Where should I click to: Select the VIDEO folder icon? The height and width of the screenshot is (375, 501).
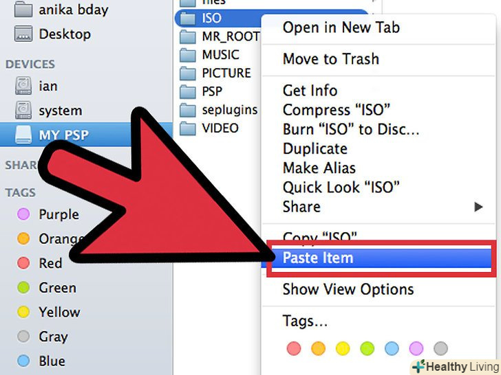point(188,128)
